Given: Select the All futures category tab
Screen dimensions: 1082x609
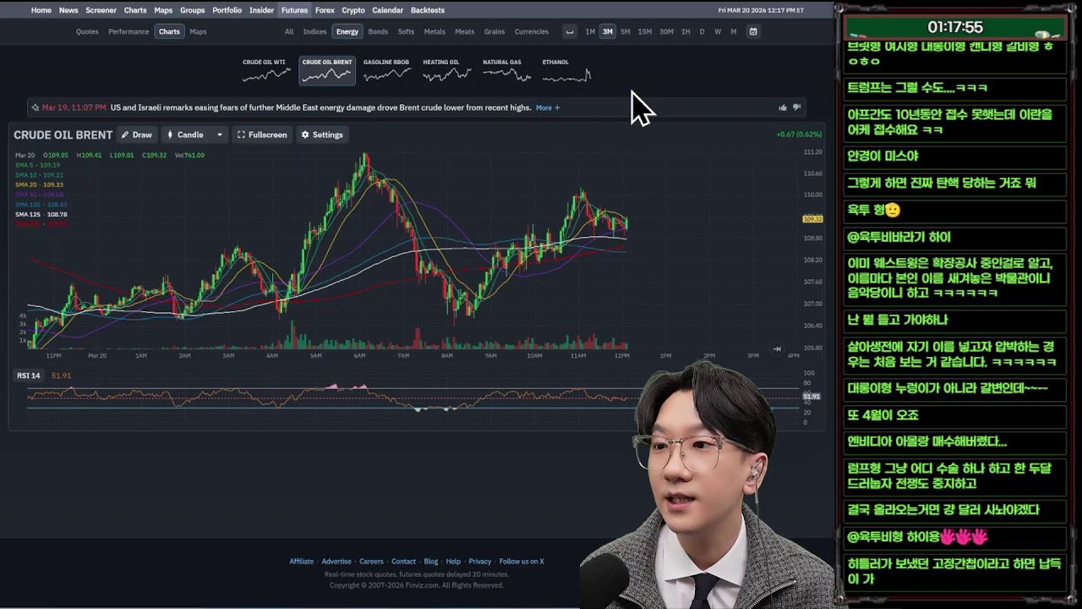Looking at the screenshot, I should [x=289, y=31].
